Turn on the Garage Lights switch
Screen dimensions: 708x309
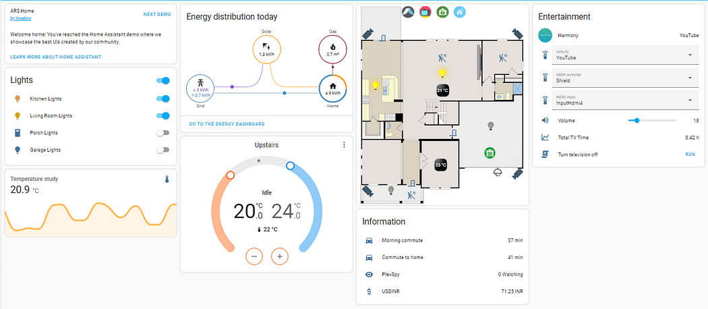[163, 150]
